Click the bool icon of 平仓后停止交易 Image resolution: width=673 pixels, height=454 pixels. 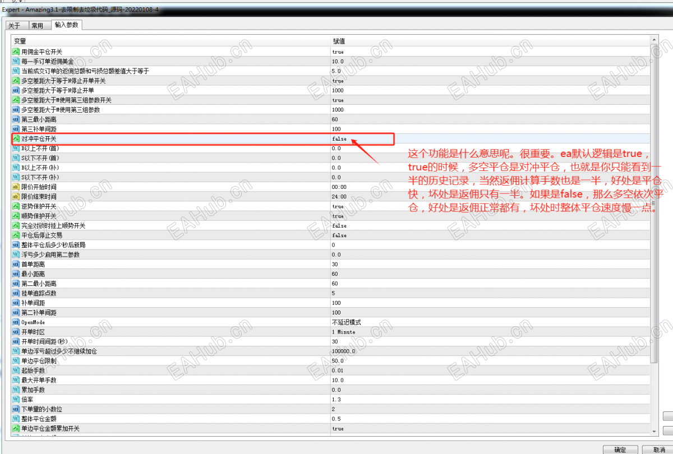pyautogui.click(x=16, y=235)
